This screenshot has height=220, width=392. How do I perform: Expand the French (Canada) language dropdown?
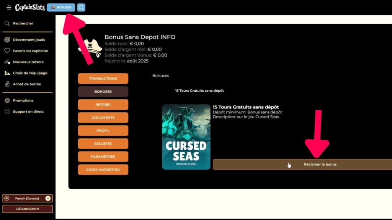click(28, 198)
